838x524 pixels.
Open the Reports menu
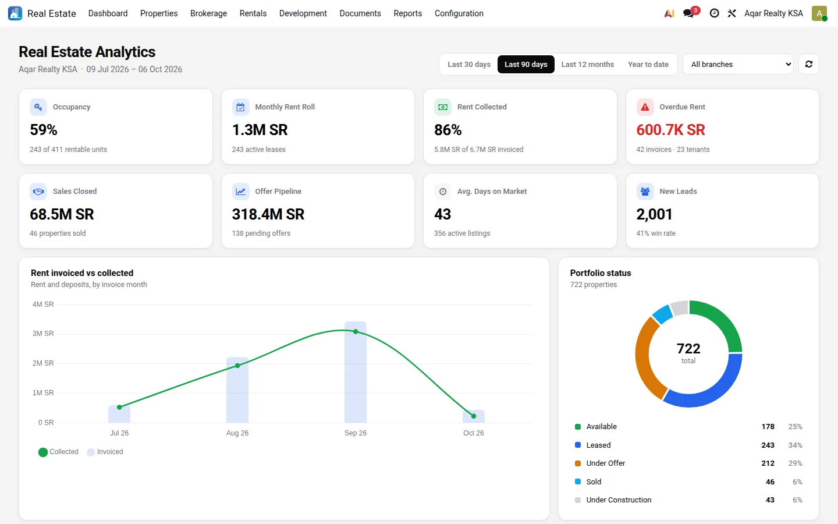pos(408,13)
